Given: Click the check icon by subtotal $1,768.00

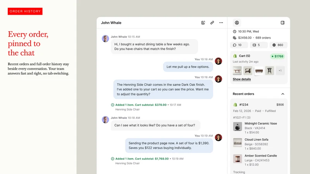Looking at the screenshot, I should (112, 159).
